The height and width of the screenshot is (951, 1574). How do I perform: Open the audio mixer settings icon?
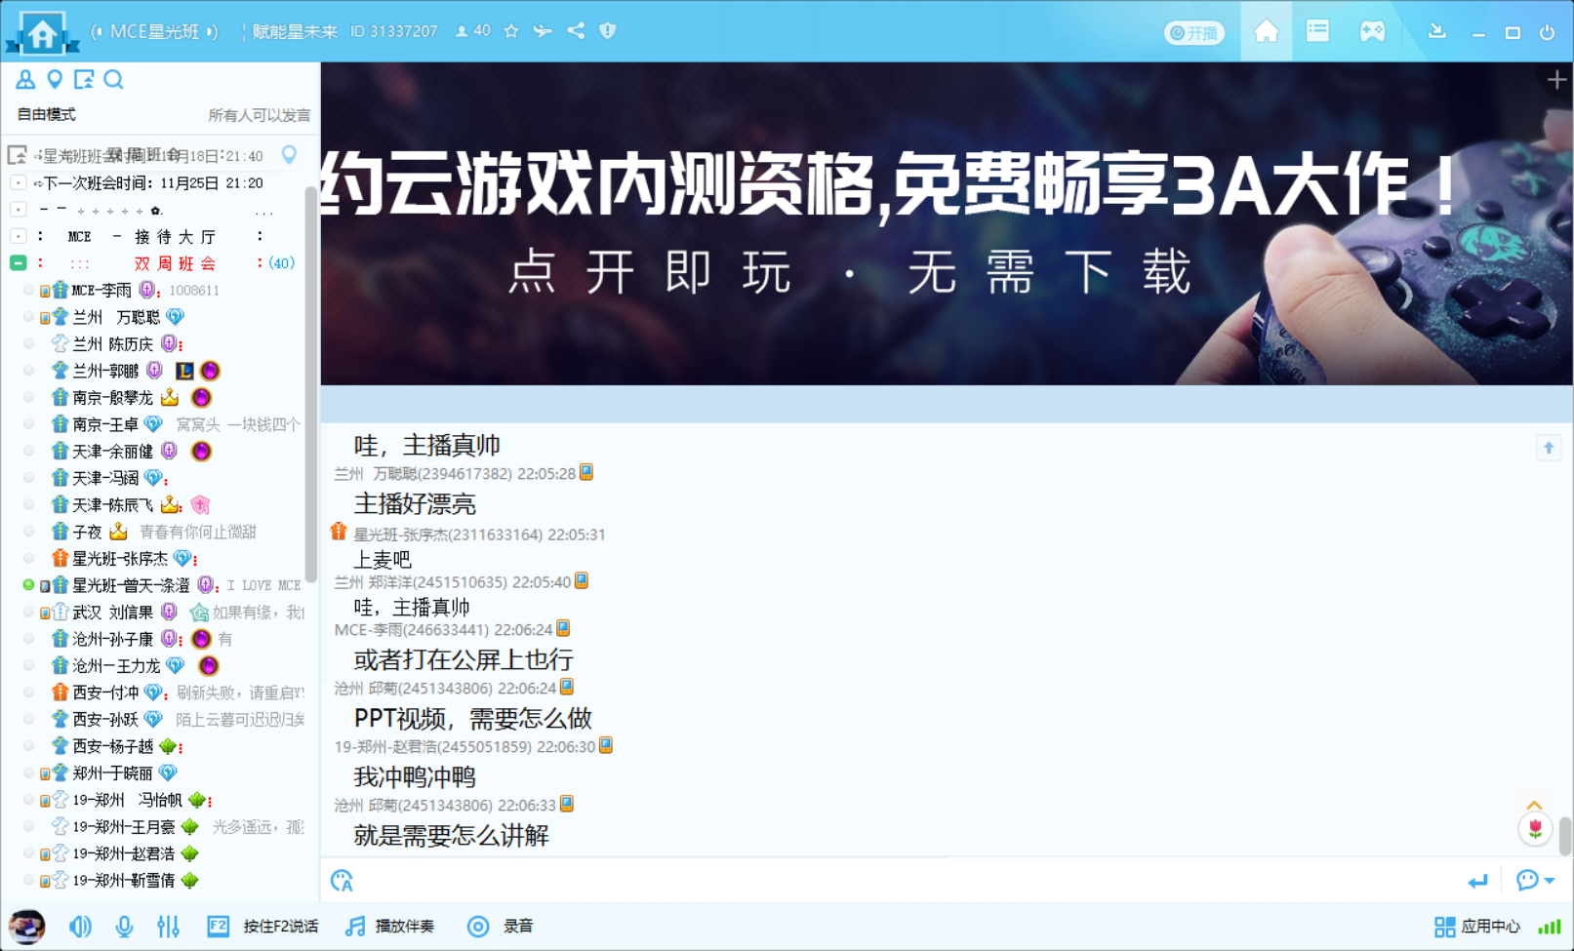point(168,927)
